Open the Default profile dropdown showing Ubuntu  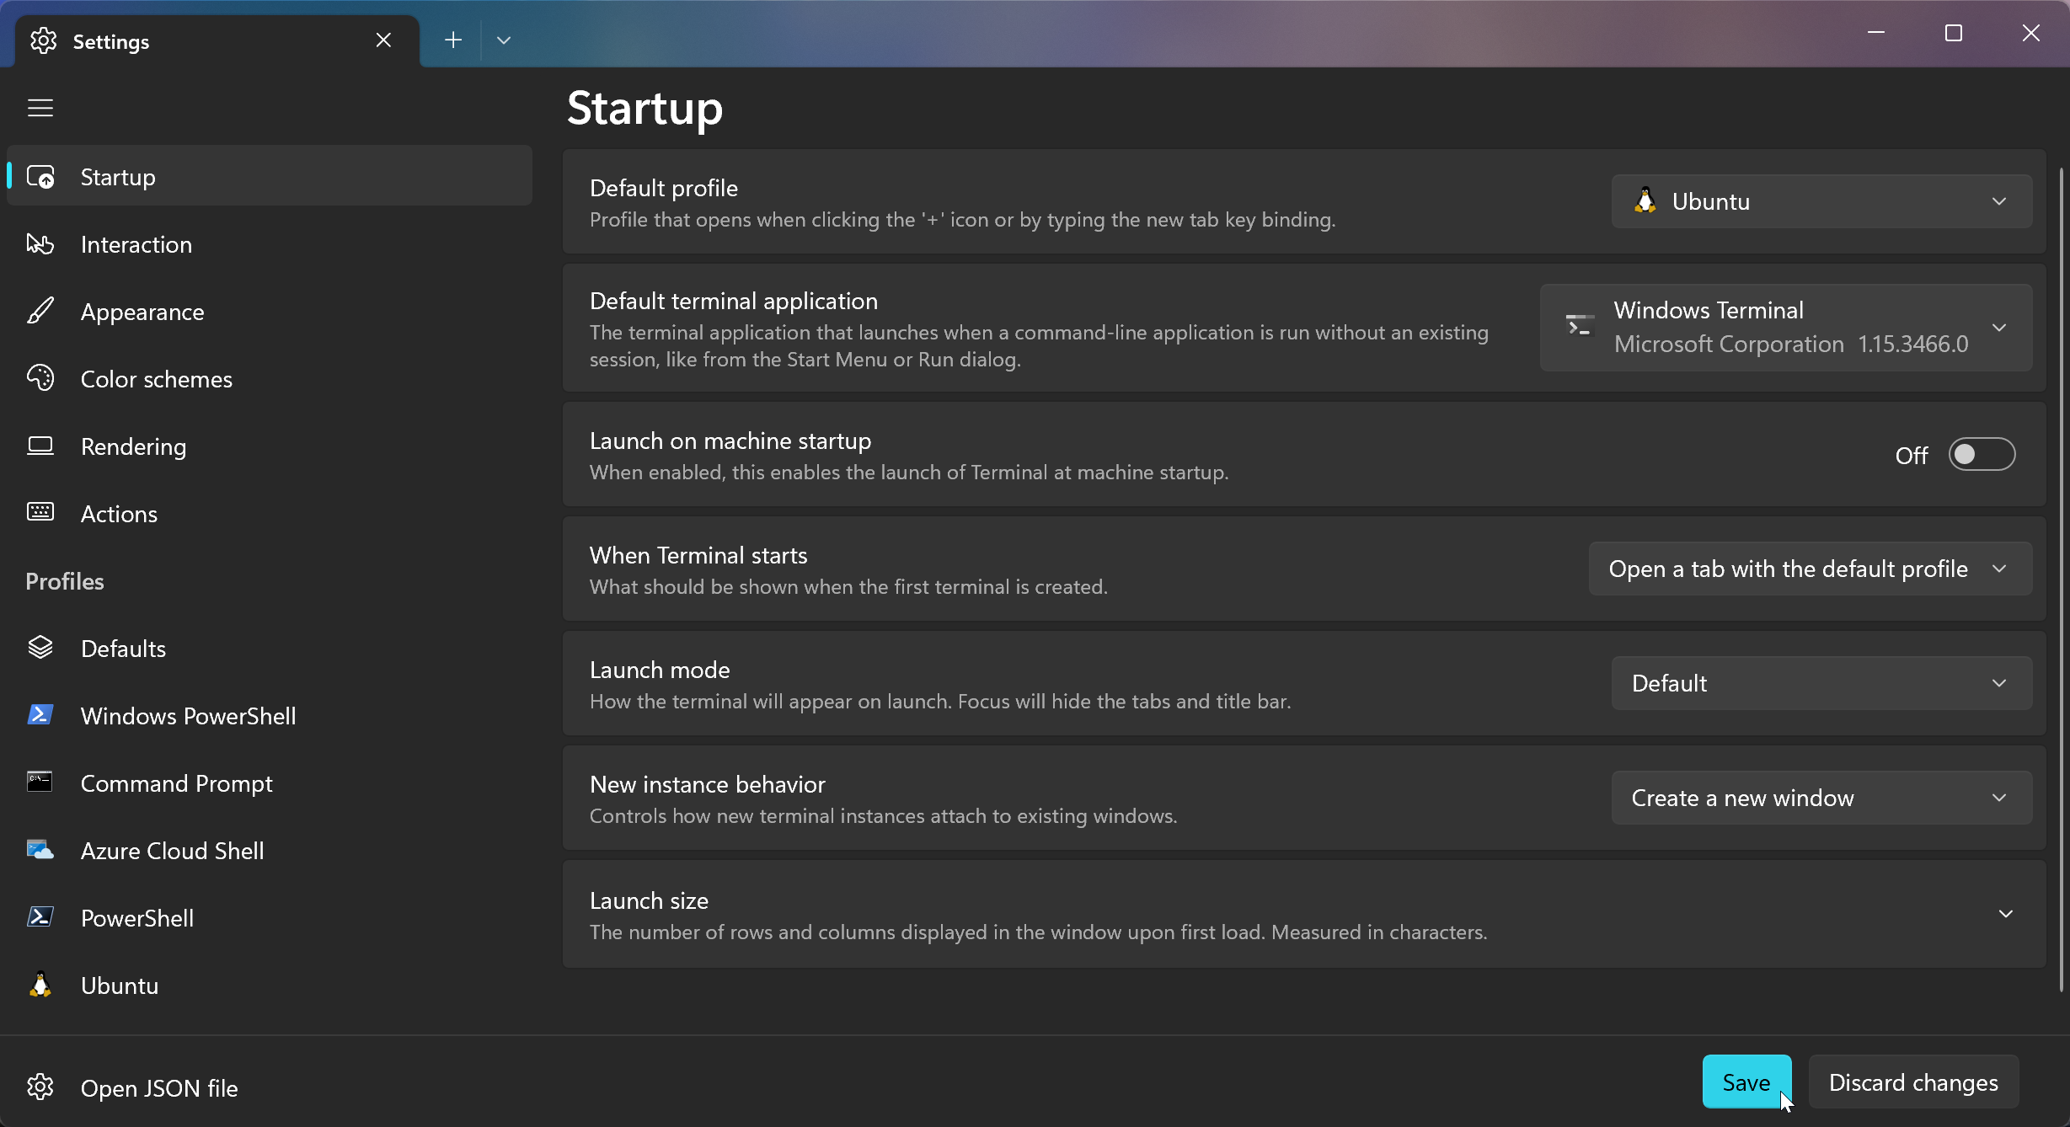click(1821, 200)
